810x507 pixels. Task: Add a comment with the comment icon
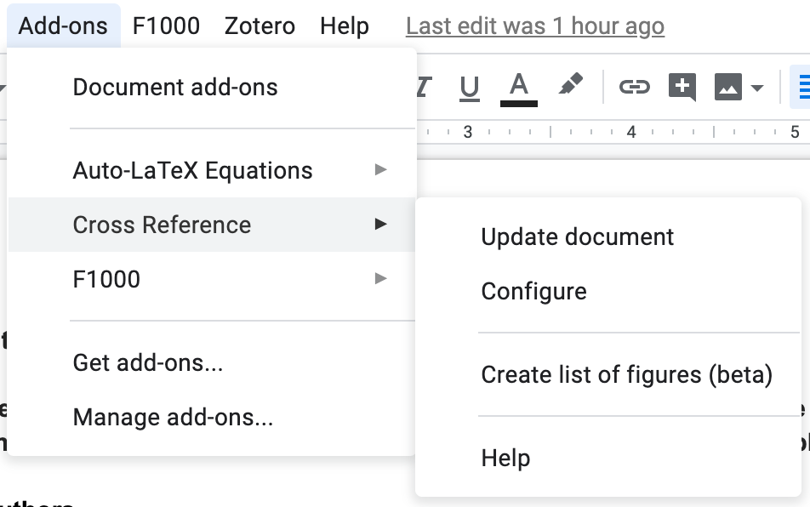(682, 85)
